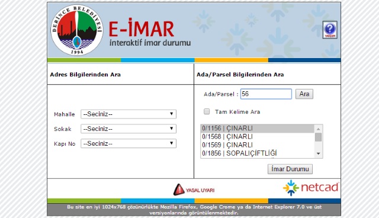
Task: Click the Ara search button
Action: coord(304,94)
